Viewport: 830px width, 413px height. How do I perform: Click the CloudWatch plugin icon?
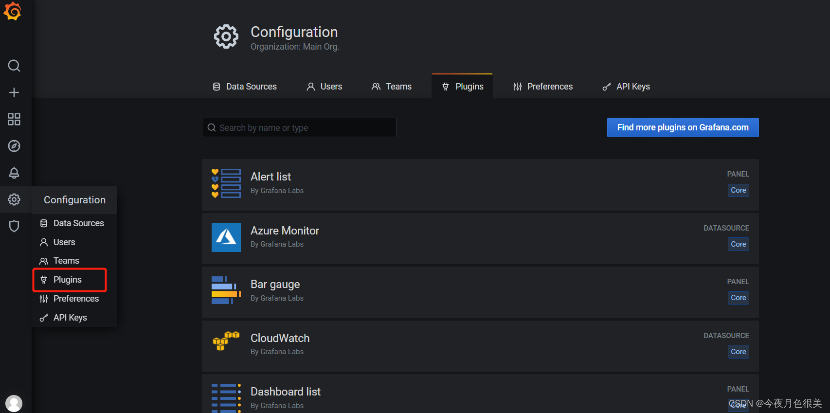tap(226, 341)
